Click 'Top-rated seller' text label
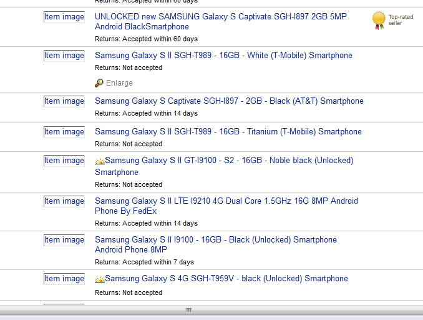The image size is (423, 320). coord(401,20)
